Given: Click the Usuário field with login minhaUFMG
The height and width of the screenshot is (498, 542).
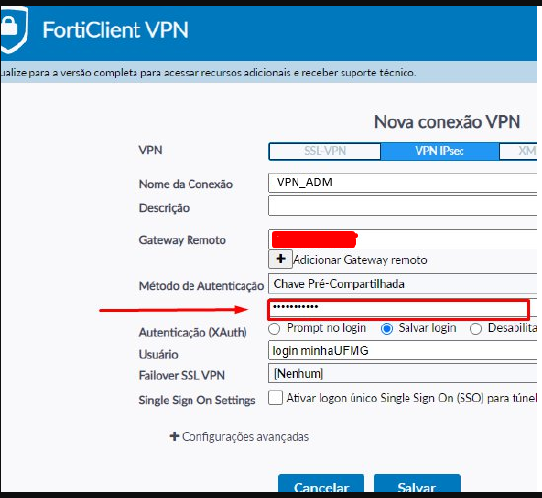Looking at the screenshot, I should point(403,351).
